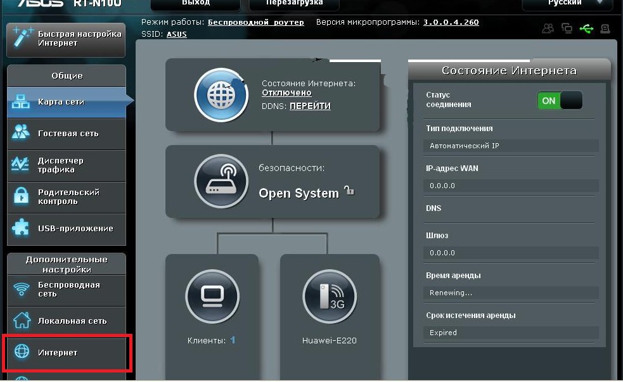The image size is (623, 382).
Task: Open the Clients computer icon
Action: pos(212,296)
